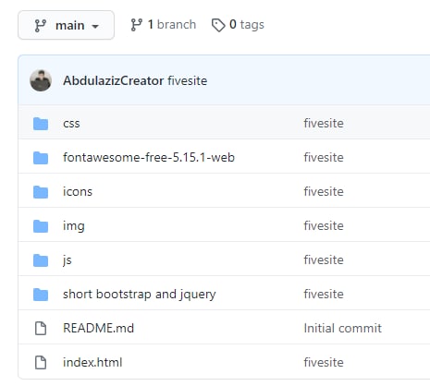Click the README.md file icon
The height and width of the screenshot is (386, 430).
(41, 328)
